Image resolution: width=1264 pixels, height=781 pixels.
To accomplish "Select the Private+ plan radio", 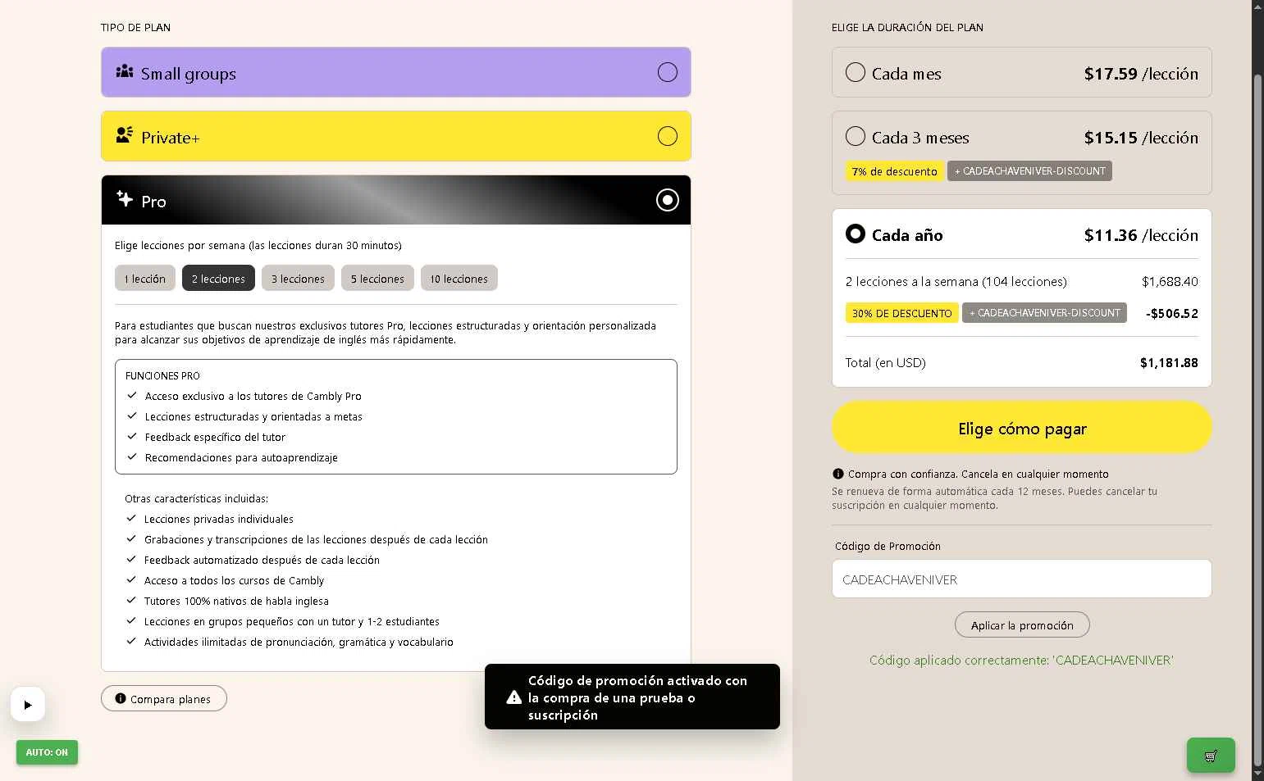I will click(668, 136).
